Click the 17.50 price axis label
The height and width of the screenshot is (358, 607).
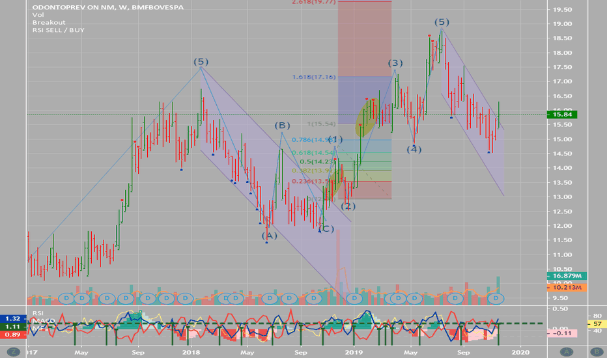[x=562, y=67]
